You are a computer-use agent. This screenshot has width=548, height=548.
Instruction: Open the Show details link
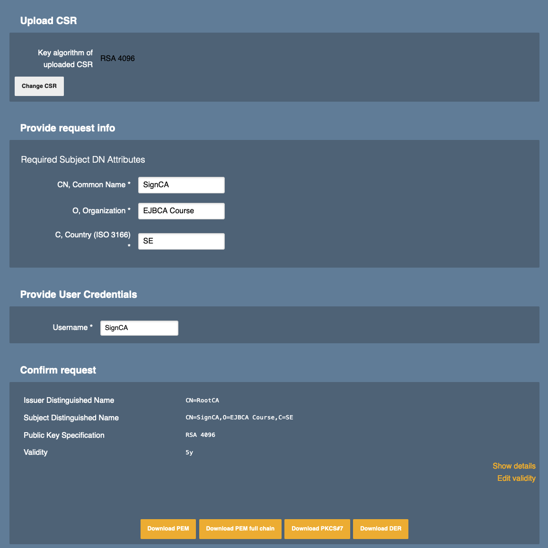pyautogui.click(x=513, y=466)
